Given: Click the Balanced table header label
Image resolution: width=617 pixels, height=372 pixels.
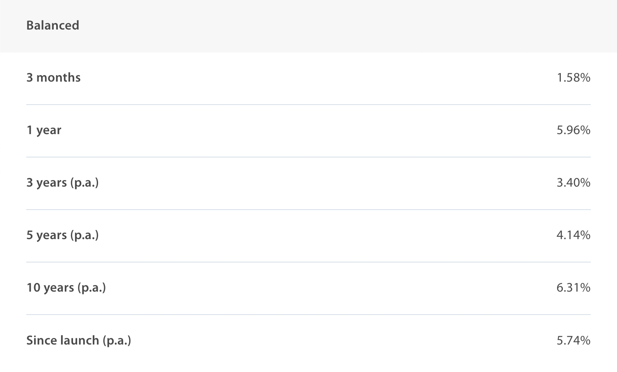Looking at the screenshot, I should (x=53, y=25).
